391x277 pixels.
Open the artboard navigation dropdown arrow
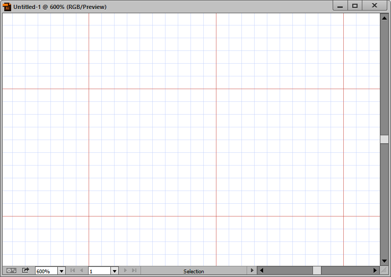pyautogui.click(x=115, y=271)
